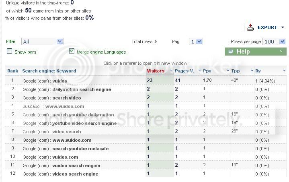Open the Google vuidoo referer link
The height and width of the screenshot is (182, 289).
pyautogui.click(x=45, y=81)
